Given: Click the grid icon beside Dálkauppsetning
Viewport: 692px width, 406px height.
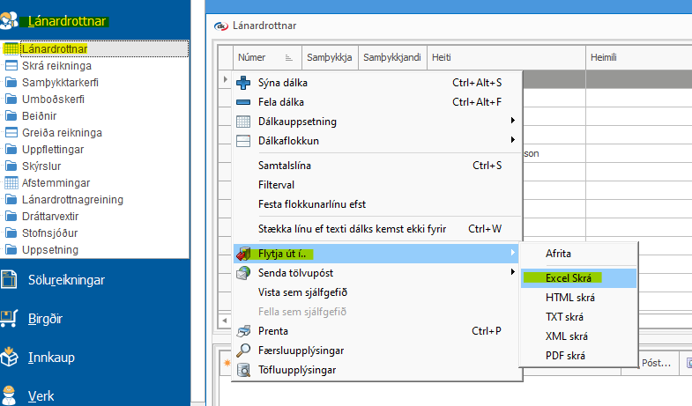Looking at the screenshot, I should tap(245, 122).
